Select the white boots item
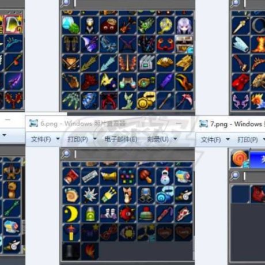 pyautogui.click(x=108, y=214)
